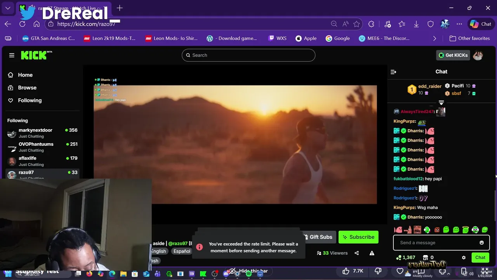Open the Apple bookmark
497x280 pixels.
click(x=306, y=38)
